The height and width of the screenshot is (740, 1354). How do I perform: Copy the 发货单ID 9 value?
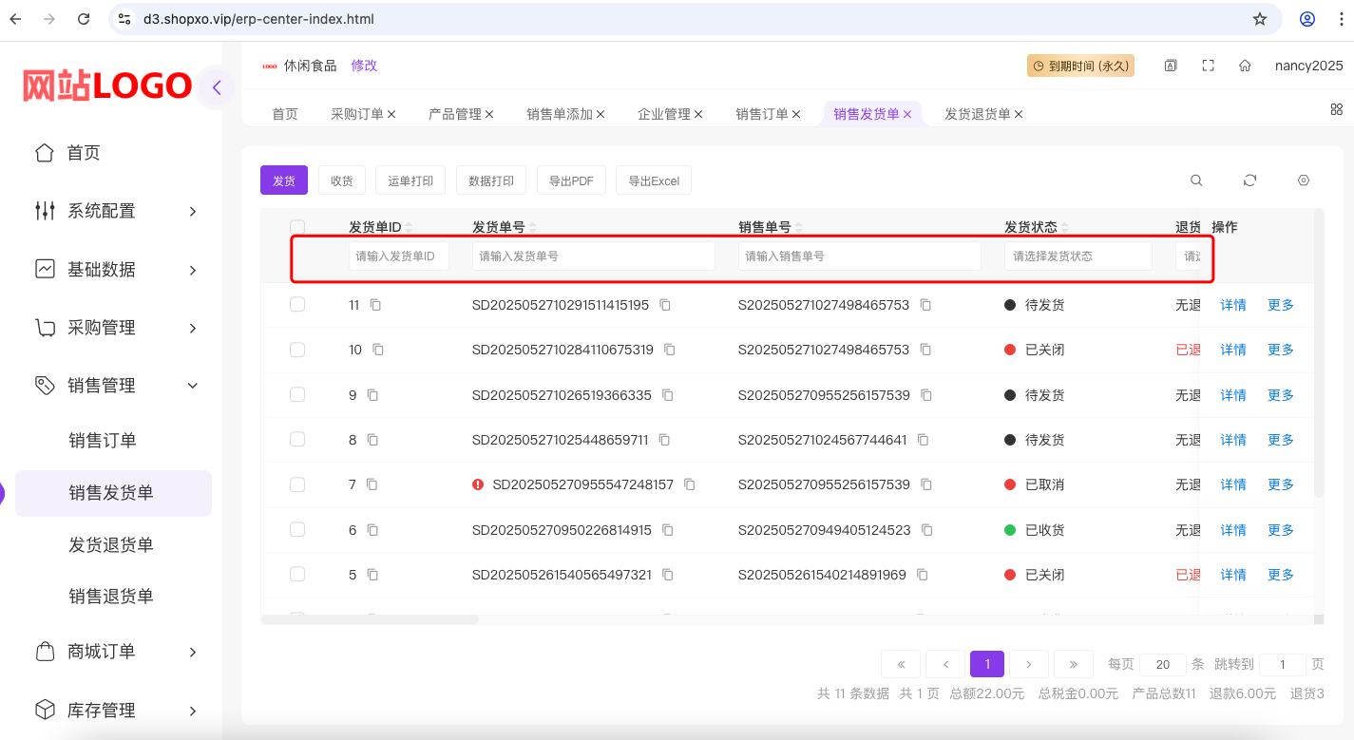pyautogui.click(x=372, y=394)
